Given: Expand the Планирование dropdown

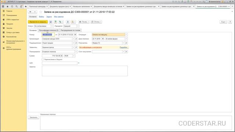Looking at the screenshot, I should (76, 52).
